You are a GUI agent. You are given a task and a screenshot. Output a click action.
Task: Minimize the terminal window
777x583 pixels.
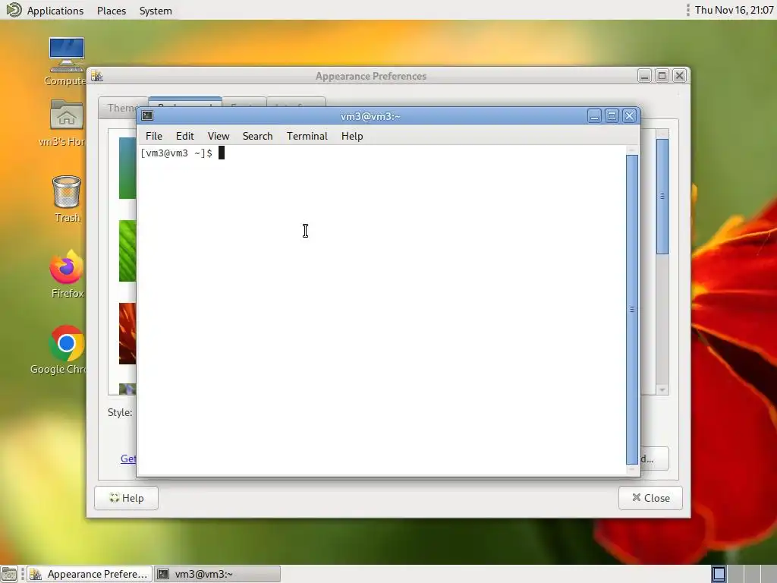tap(595, 116)
